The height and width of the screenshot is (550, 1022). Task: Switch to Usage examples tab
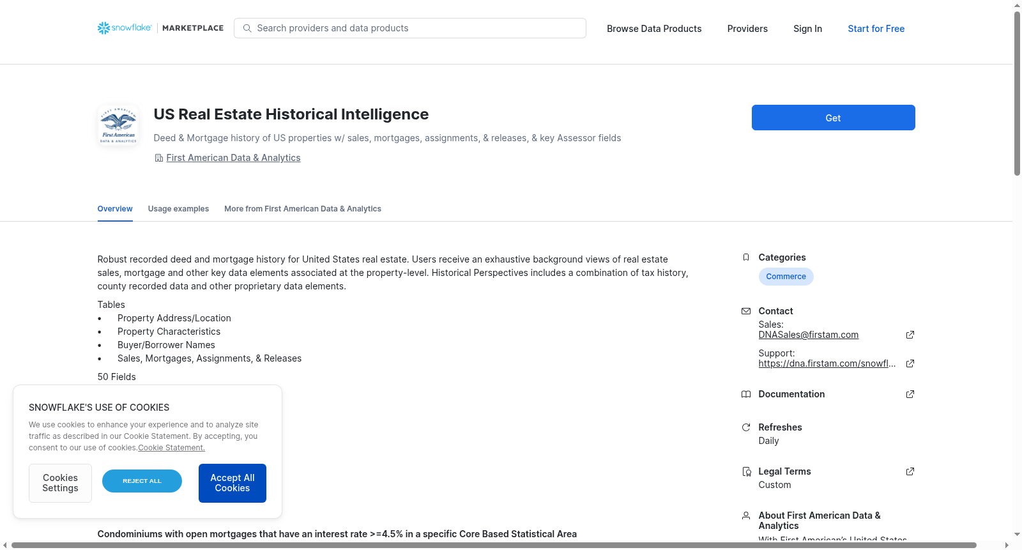178,209
